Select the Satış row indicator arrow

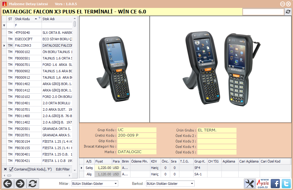(x=82, y=168)
